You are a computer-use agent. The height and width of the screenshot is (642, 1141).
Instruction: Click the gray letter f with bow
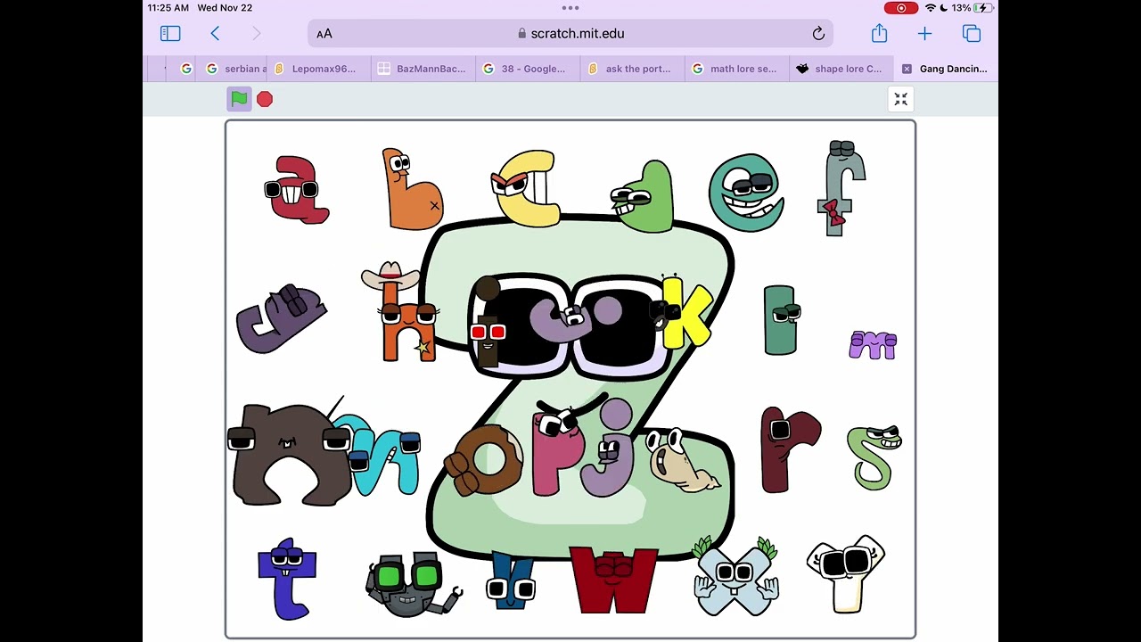840,188
